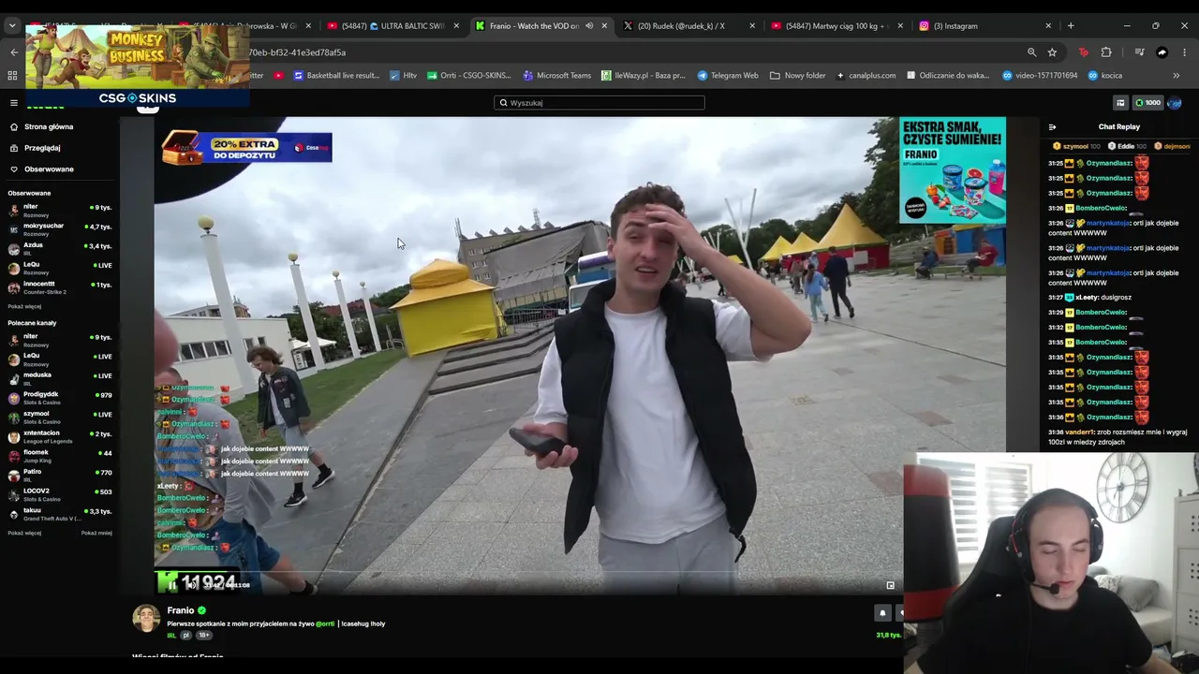1199x674 pixels.
Task: Open recommended channel meduska
Action: click(59, 378)
